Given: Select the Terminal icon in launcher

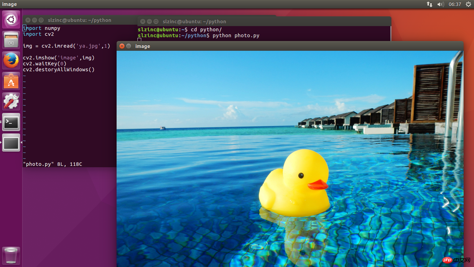Looking at the screenshot, I should 11,122.
